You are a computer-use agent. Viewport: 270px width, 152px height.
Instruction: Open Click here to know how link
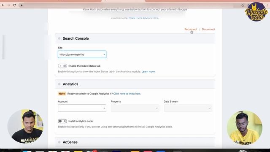127,94
